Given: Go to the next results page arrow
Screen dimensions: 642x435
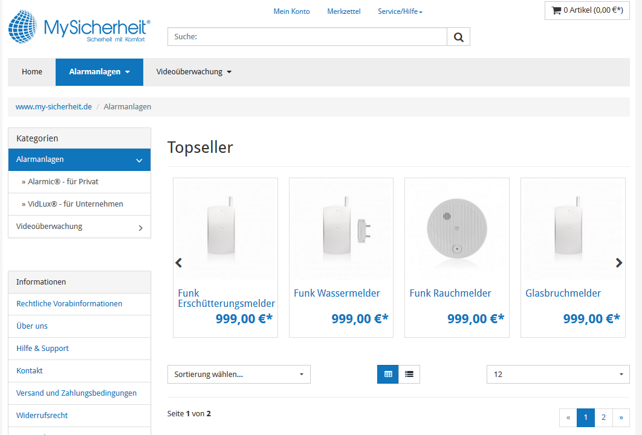Looking at the screenshot, I should (x=621, y=417).
